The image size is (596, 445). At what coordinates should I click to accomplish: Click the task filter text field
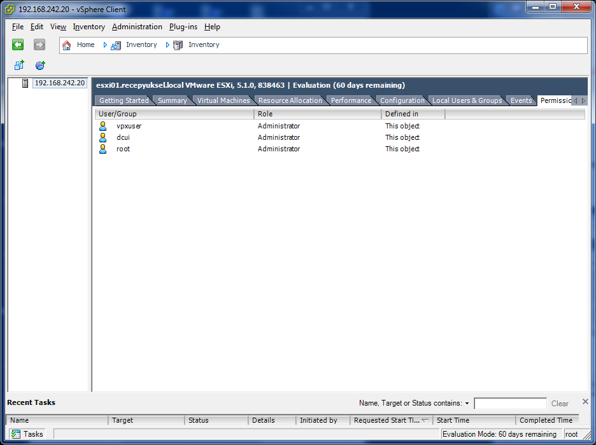click(510, 404)
